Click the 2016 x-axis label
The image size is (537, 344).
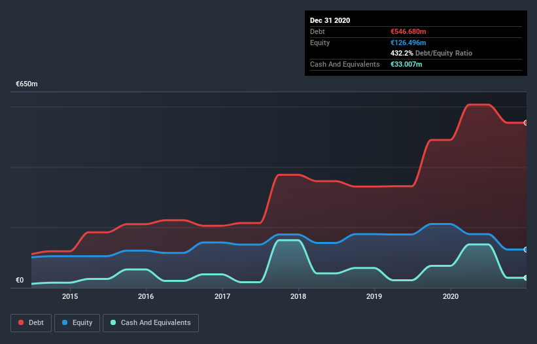pyautogui.click(x=146, y=296)
